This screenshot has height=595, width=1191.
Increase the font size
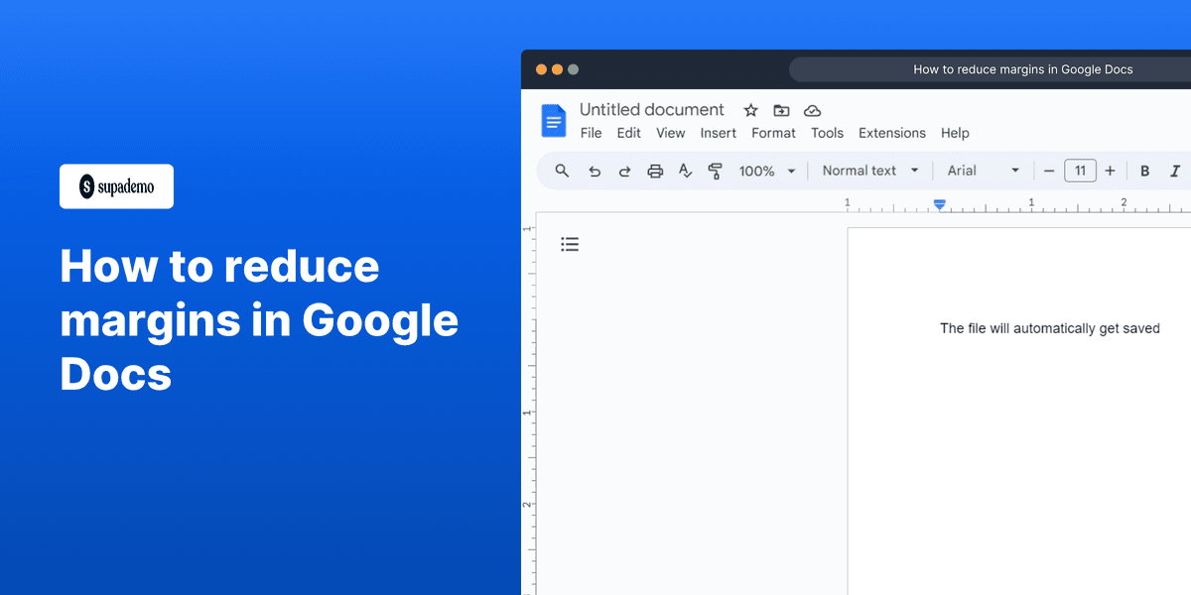(1109, 171)
